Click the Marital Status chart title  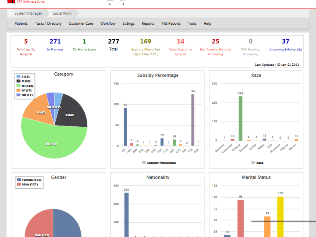tap(256, 177)
